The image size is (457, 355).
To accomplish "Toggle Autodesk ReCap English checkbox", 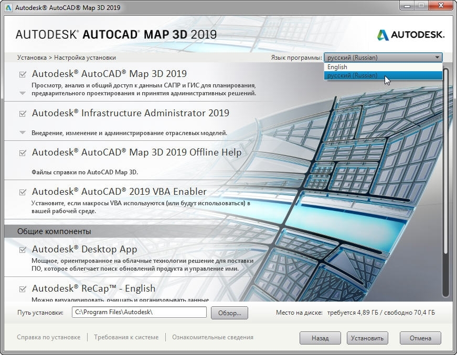I will pos(23,289).
